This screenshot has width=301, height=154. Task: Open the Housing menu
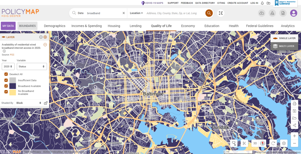(x=114, y=26)
